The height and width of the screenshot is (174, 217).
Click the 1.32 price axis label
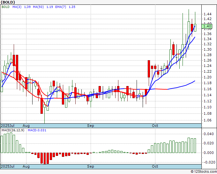pos(207,44)
